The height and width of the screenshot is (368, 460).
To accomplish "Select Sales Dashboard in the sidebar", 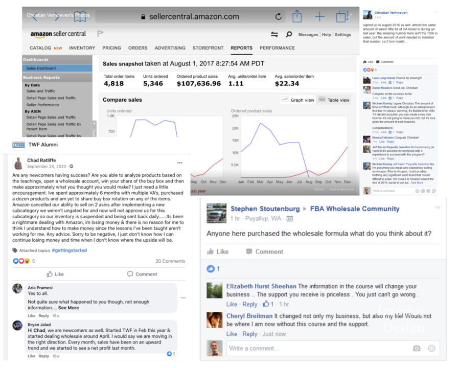I will coord(57,68).
